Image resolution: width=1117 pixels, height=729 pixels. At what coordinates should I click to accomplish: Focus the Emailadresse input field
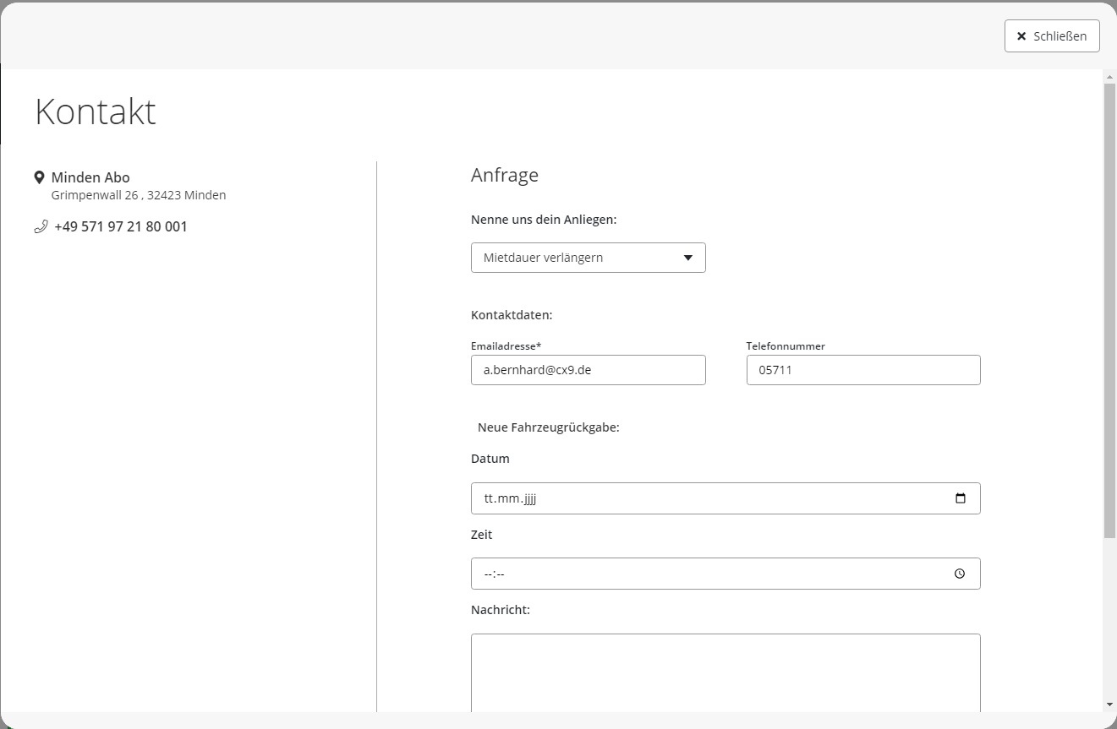[x=588, y=370]
